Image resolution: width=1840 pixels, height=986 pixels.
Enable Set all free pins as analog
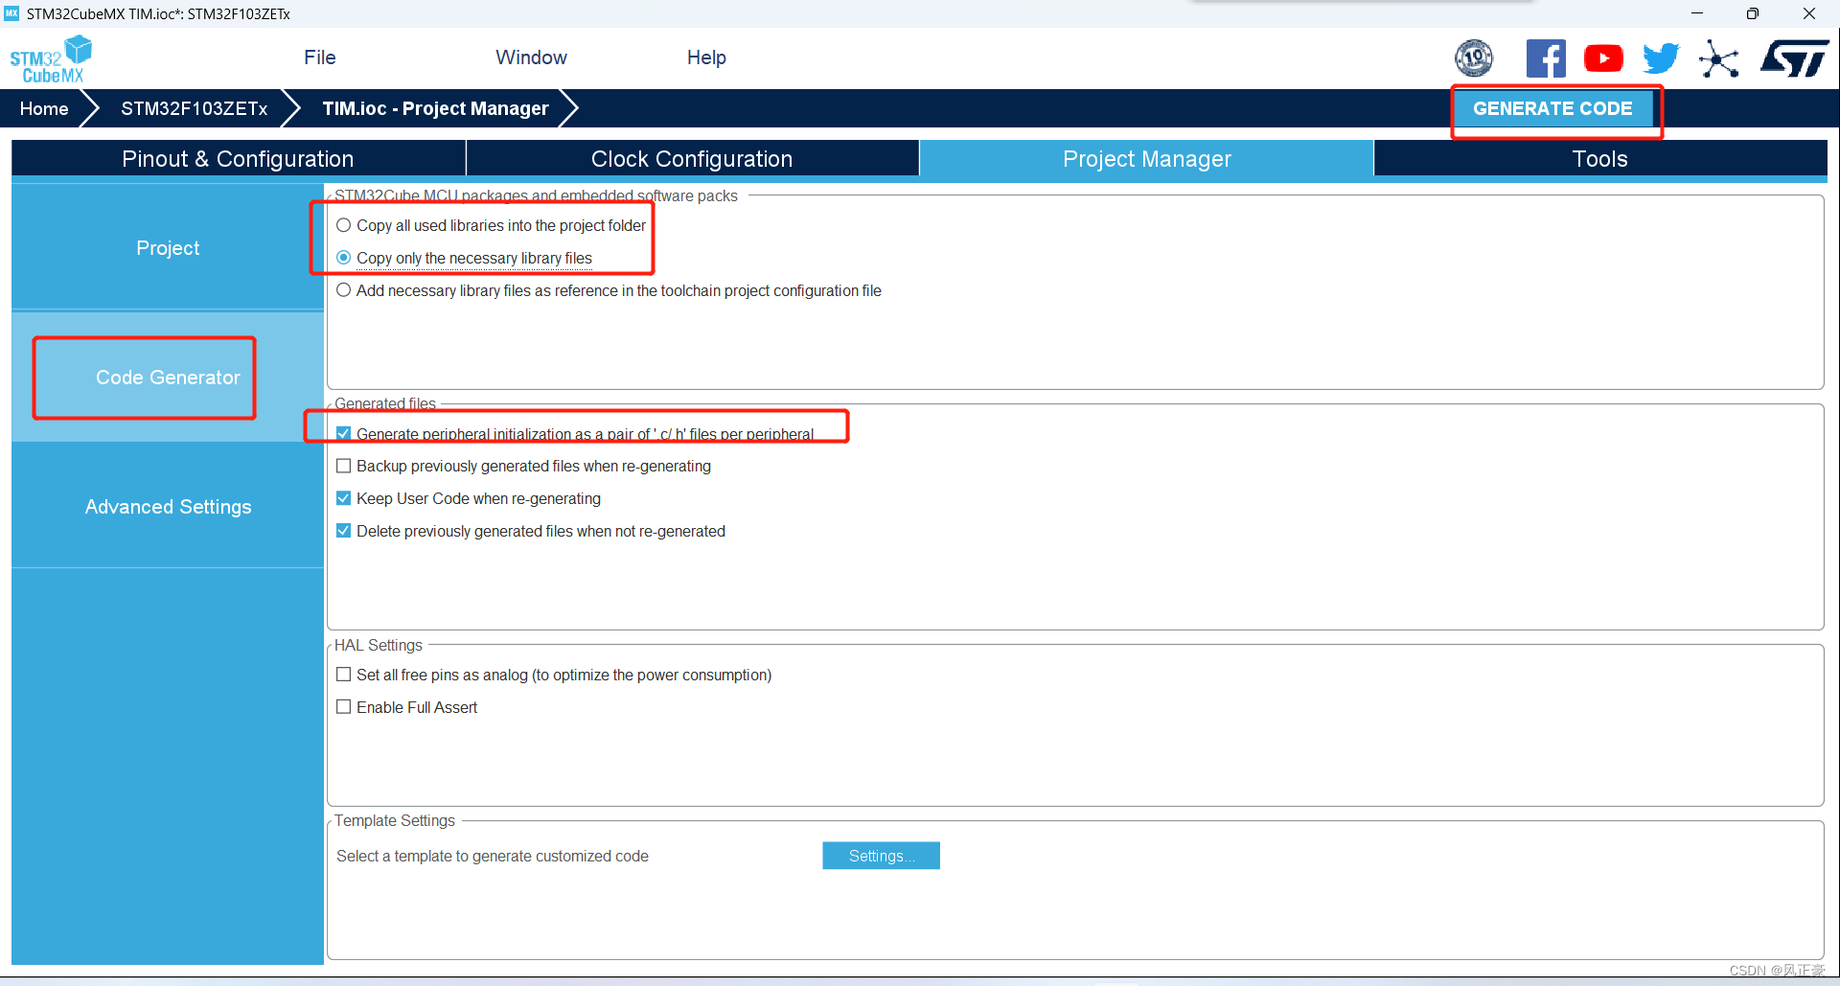[x=555, y=675]
